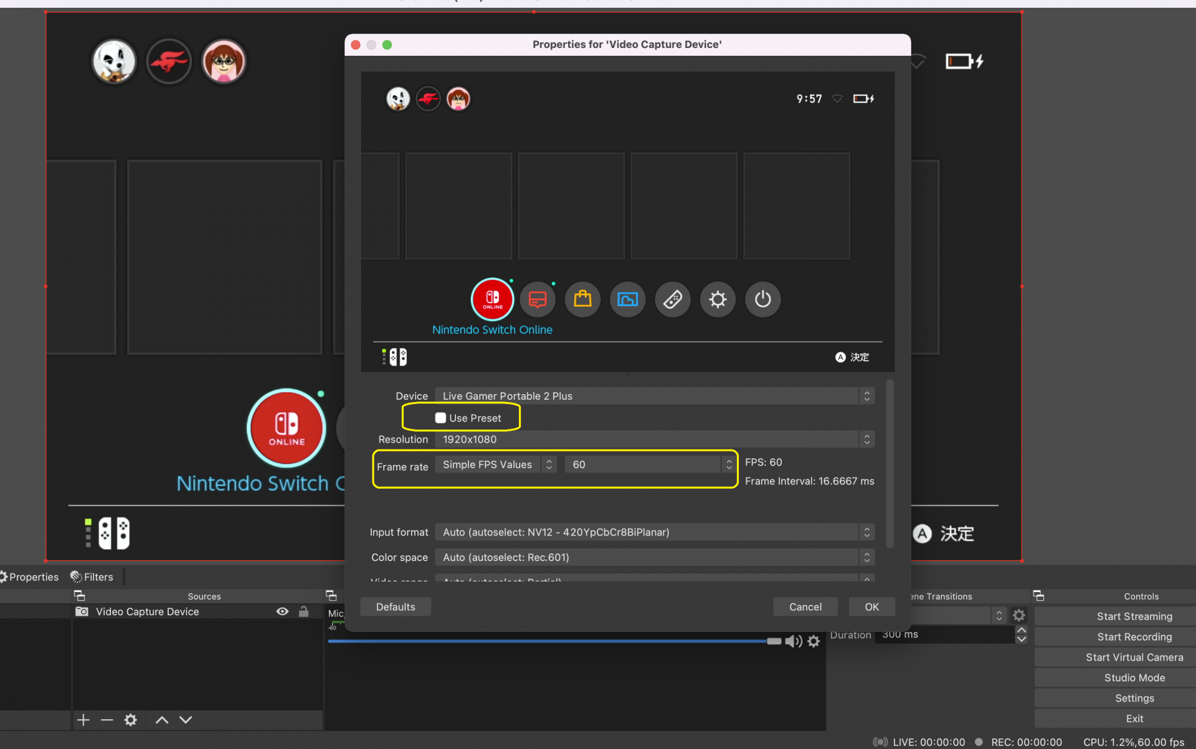Click the Defaults button
Image resolution: width=1196 pixels, height=749 pixels.
(x=396, y=606)
